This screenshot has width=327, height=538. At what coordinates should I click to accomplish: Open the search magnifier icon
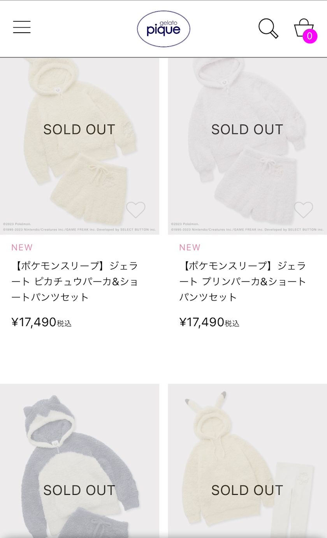click(x=268, y=28)
